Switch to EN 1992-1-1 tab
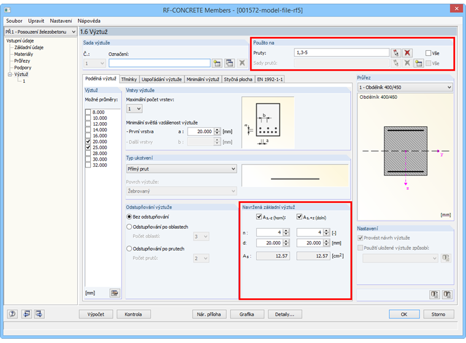 [x=270, y=79]
